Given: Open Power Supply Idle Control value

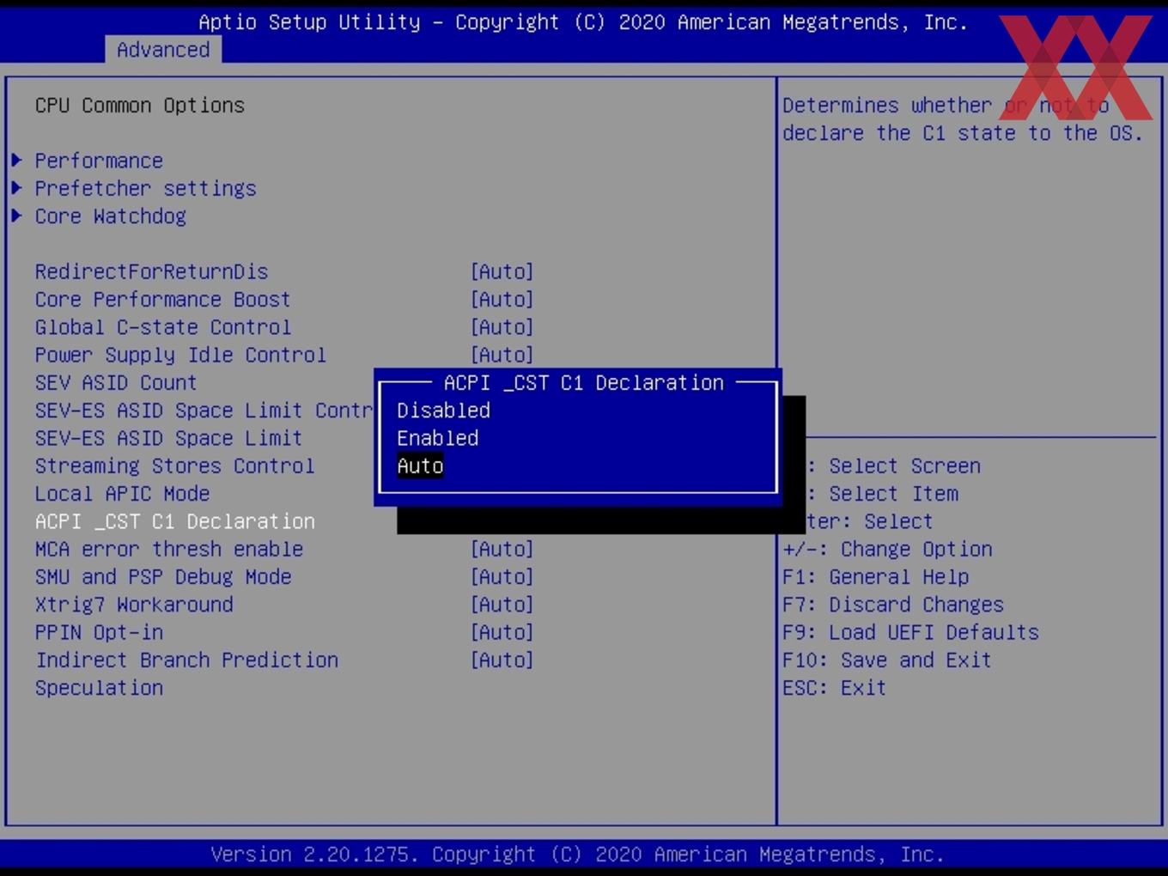Looking at the screenshot, I should tap(502, 355).
